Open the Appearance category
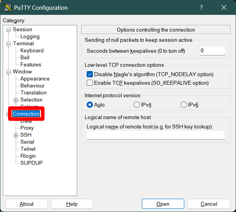 (x=35, y=79)
